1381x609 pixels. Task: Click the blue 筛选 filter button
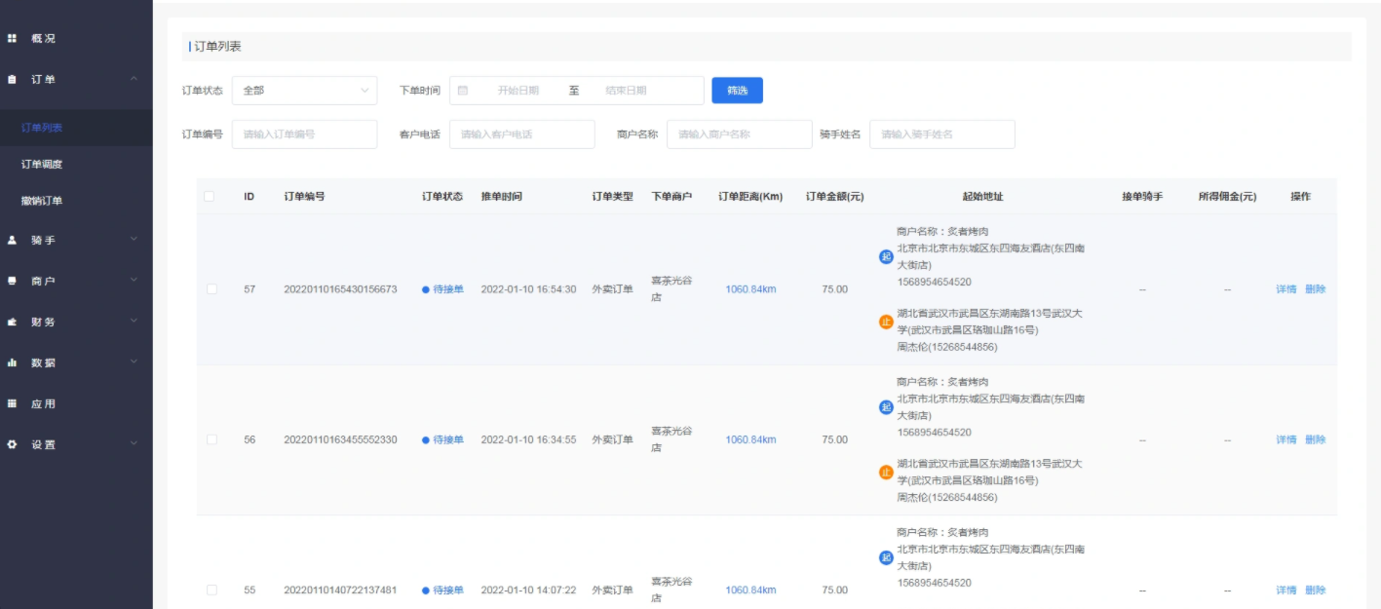737,91
